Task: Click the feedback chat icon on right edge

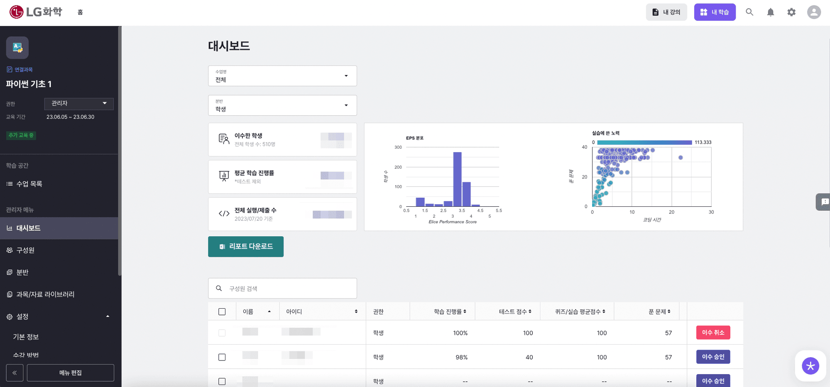Action: [824, 202]
